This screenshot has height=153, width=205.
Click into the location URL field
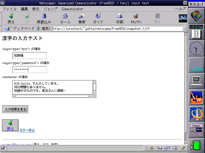pos(117,29)
